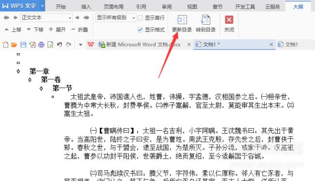The height and width of the screenshot is (181, 315).
Task: Select the 大纲 tab
Action: tap(298, 7)
